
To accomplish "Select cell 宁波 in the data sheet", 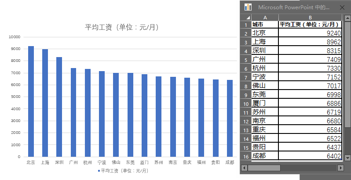I will coord(265,77).
